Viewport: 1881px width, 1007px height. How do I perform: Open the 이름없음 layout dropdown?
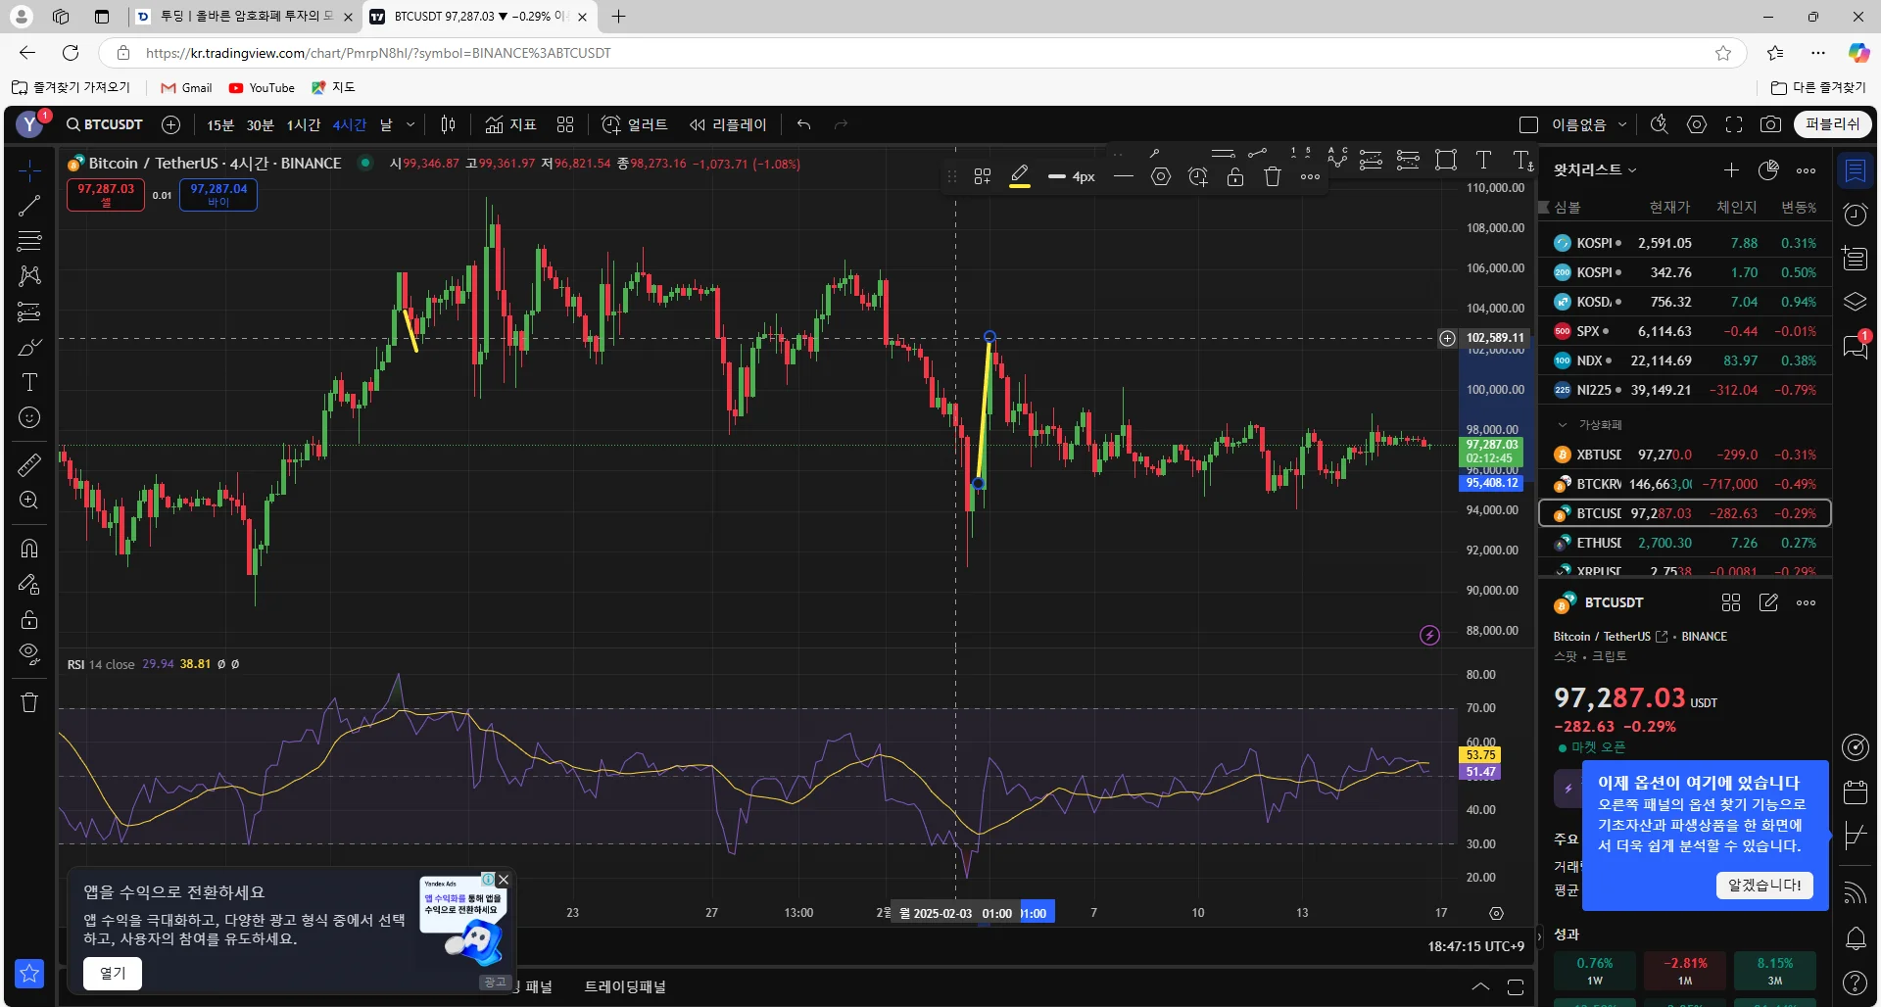pyautogui.click(x=1589, y=124)
